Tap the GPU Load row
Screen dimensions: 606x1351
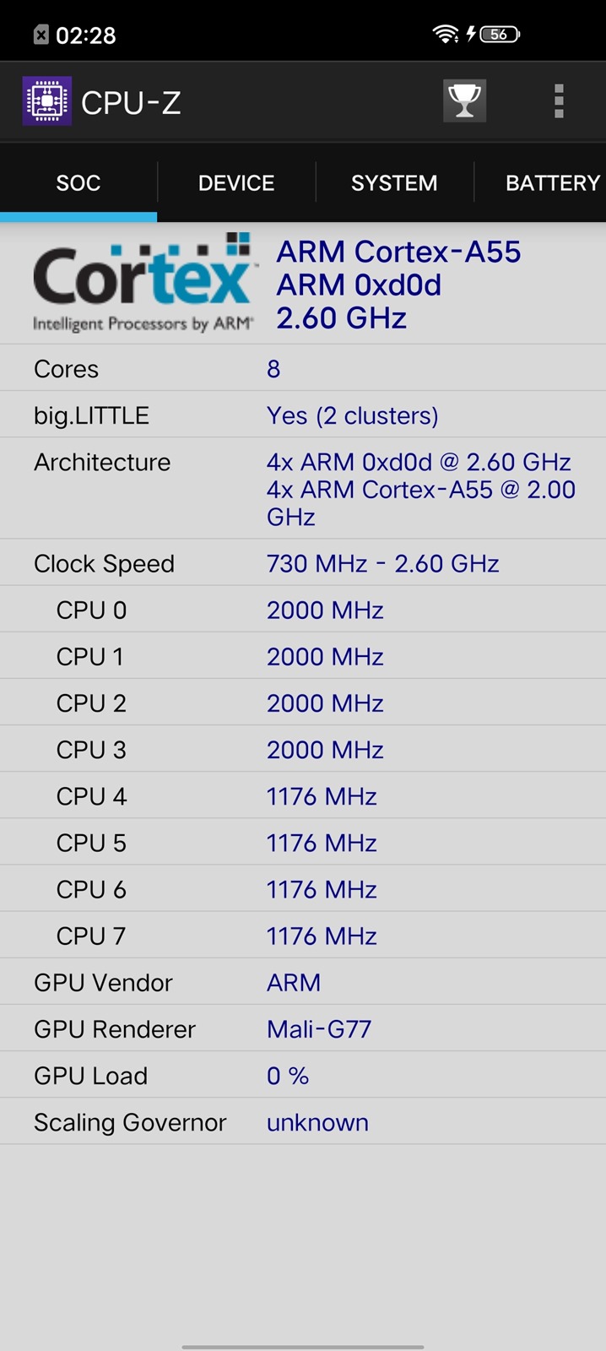[x=303, y=1076]
